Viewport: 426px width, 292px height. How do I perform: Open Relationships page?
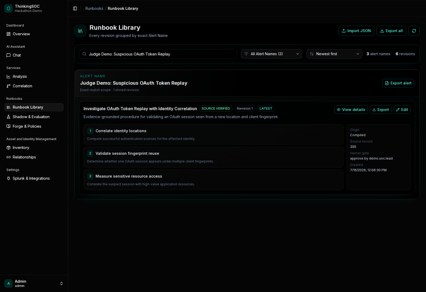point(34,157)
